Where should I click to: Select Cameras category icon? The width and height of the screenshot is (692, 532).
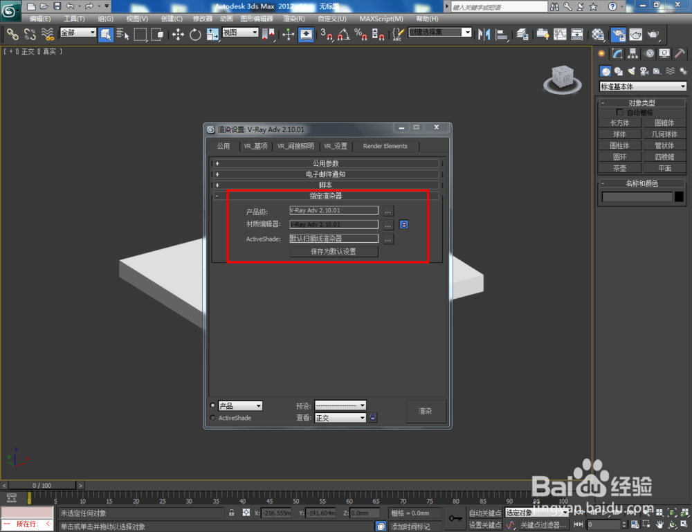pyautogui.click(x=644, y=71)
